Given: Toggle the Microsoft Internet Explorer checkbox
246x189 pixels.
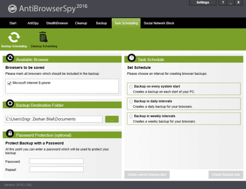Looking at the screenshot, I should (x=9, y=83).
